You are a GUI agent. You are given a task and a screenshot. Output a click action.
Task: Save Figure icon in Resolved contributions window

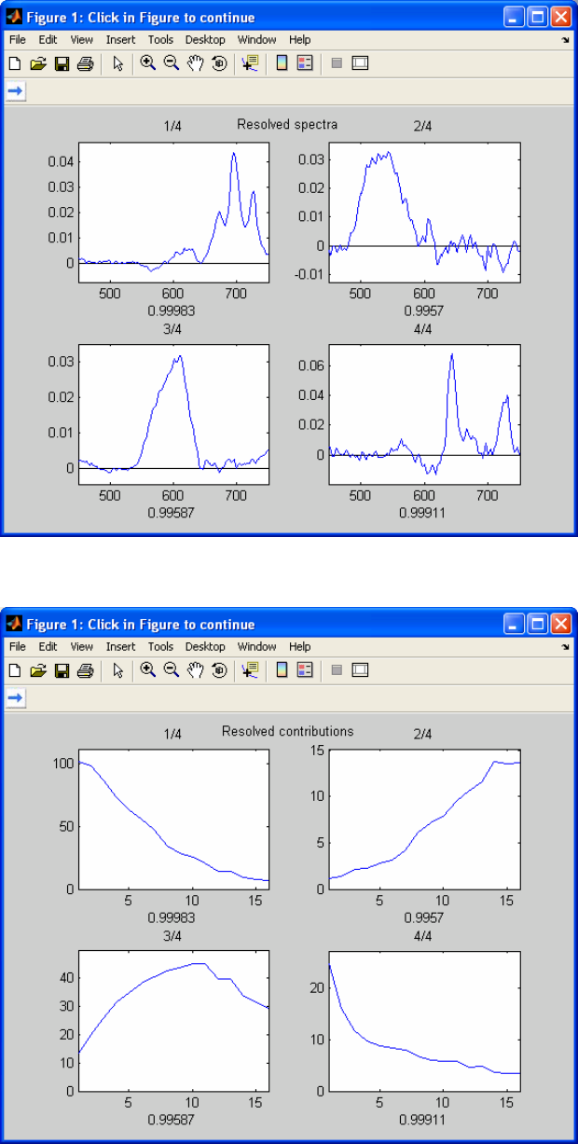[x=62, y=670]
